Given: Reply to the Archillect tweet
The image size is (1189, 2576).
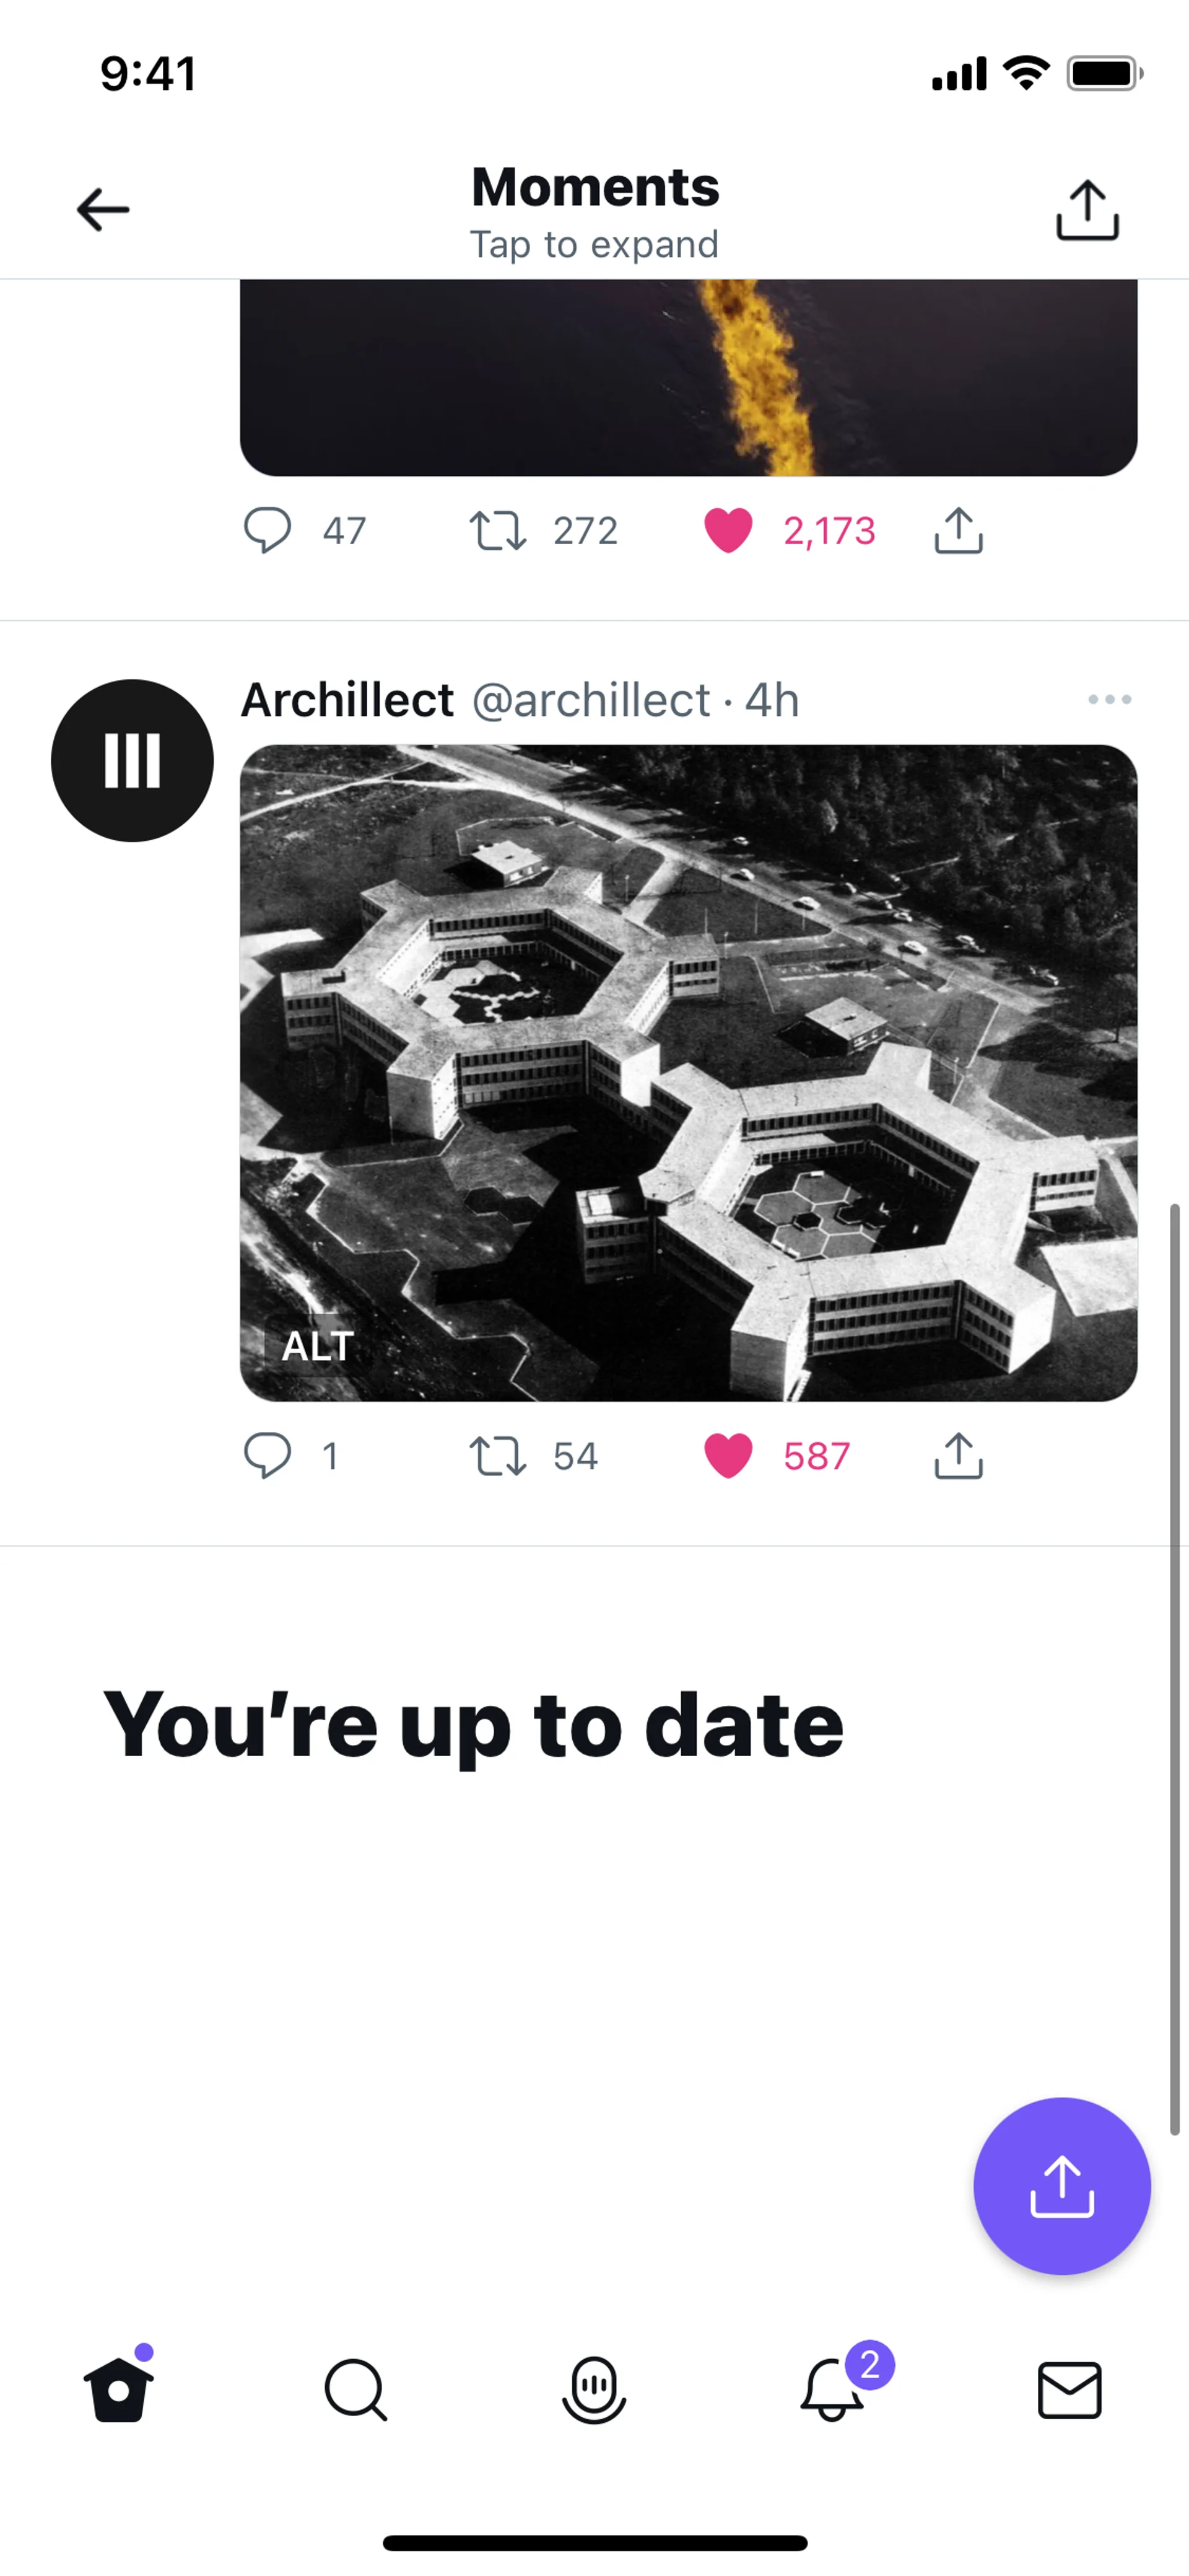Looking at the screenshot, I should [268, 1455].
